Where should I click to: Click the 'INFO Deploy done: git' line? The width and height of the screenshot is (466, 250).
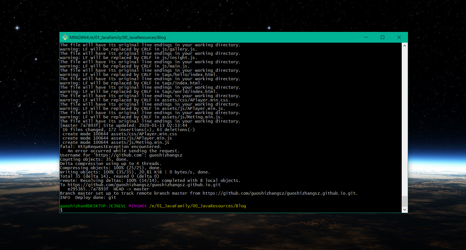tap(88, 197)
